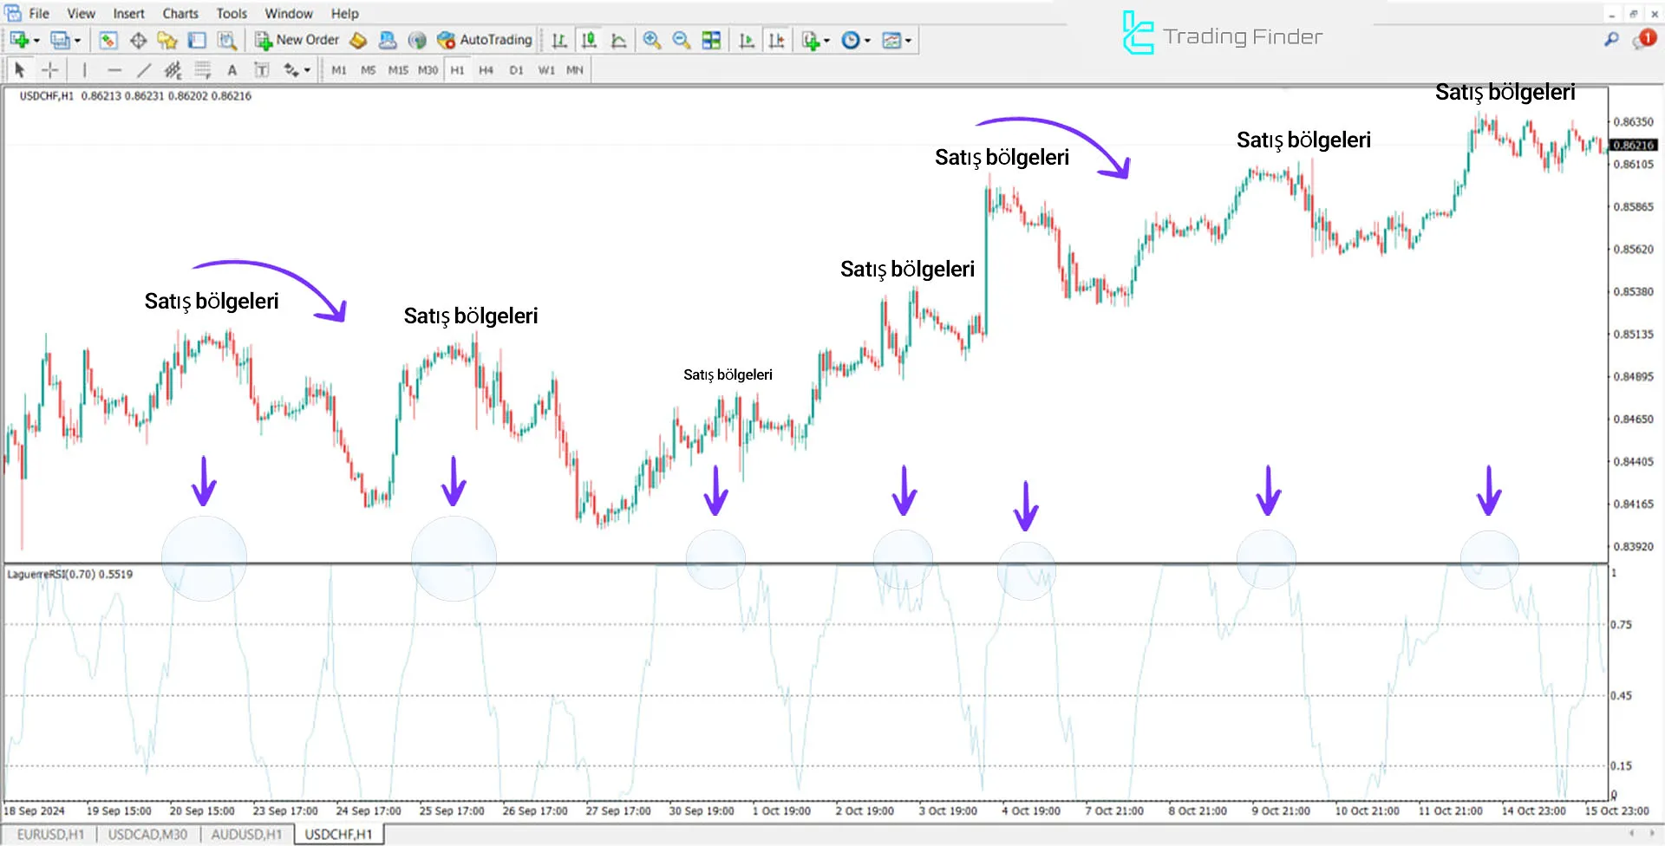Screen dimensions: 1665x846
Task: Switch chart to candlestick mode
Action: (588, 40)
